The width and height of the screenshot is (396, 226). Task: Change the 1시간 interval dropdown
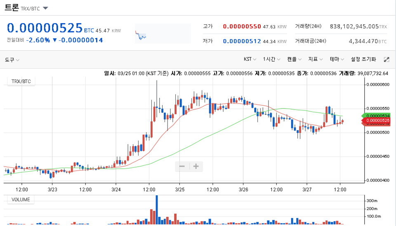point(271,59)
